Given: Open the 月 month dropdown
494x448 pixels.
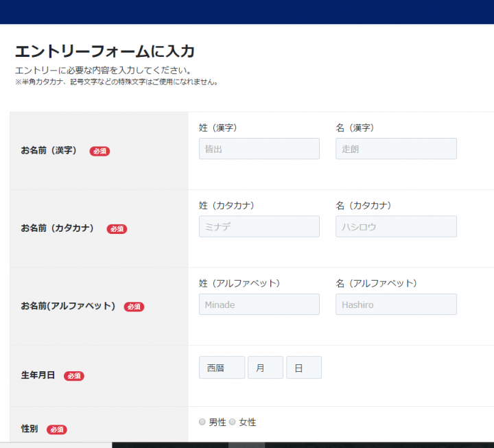Looking at the screenshot, I should pyautogui.click(x=265, y=368).
